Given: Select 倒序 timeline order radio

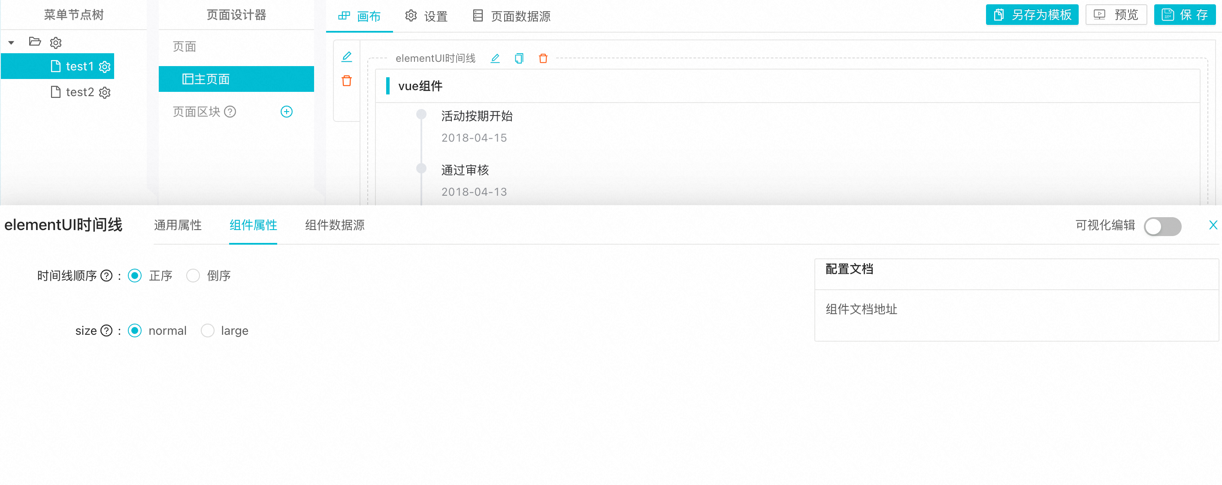Looking at the screenshot, I should [x=193, y=276].
